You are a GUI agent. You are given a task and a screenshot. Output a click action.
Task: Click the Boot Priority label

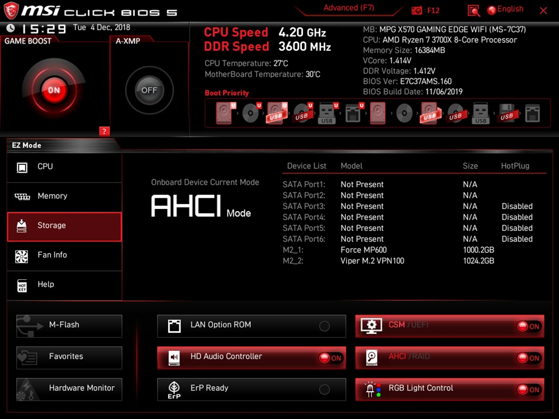click(x=227, y=93)
